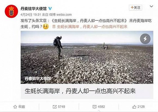Open comments via speech bubble icon

95,107
